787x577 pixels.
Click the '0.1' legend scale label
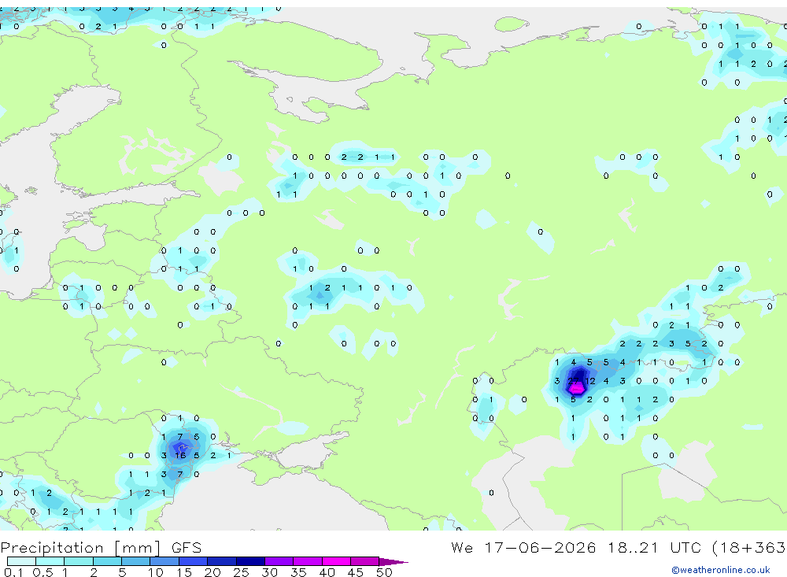pyautogui.click(x=13, y=572)
